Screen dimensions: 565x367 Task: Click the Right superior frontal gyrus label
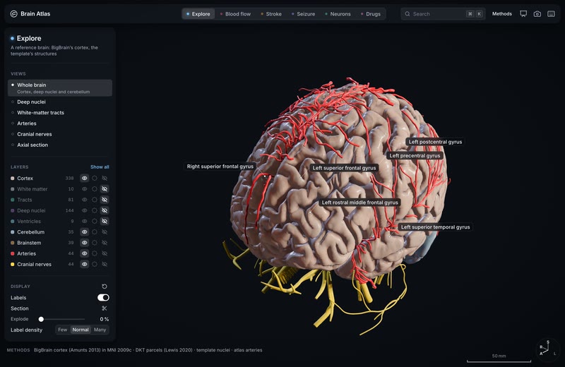click(220, 167)
